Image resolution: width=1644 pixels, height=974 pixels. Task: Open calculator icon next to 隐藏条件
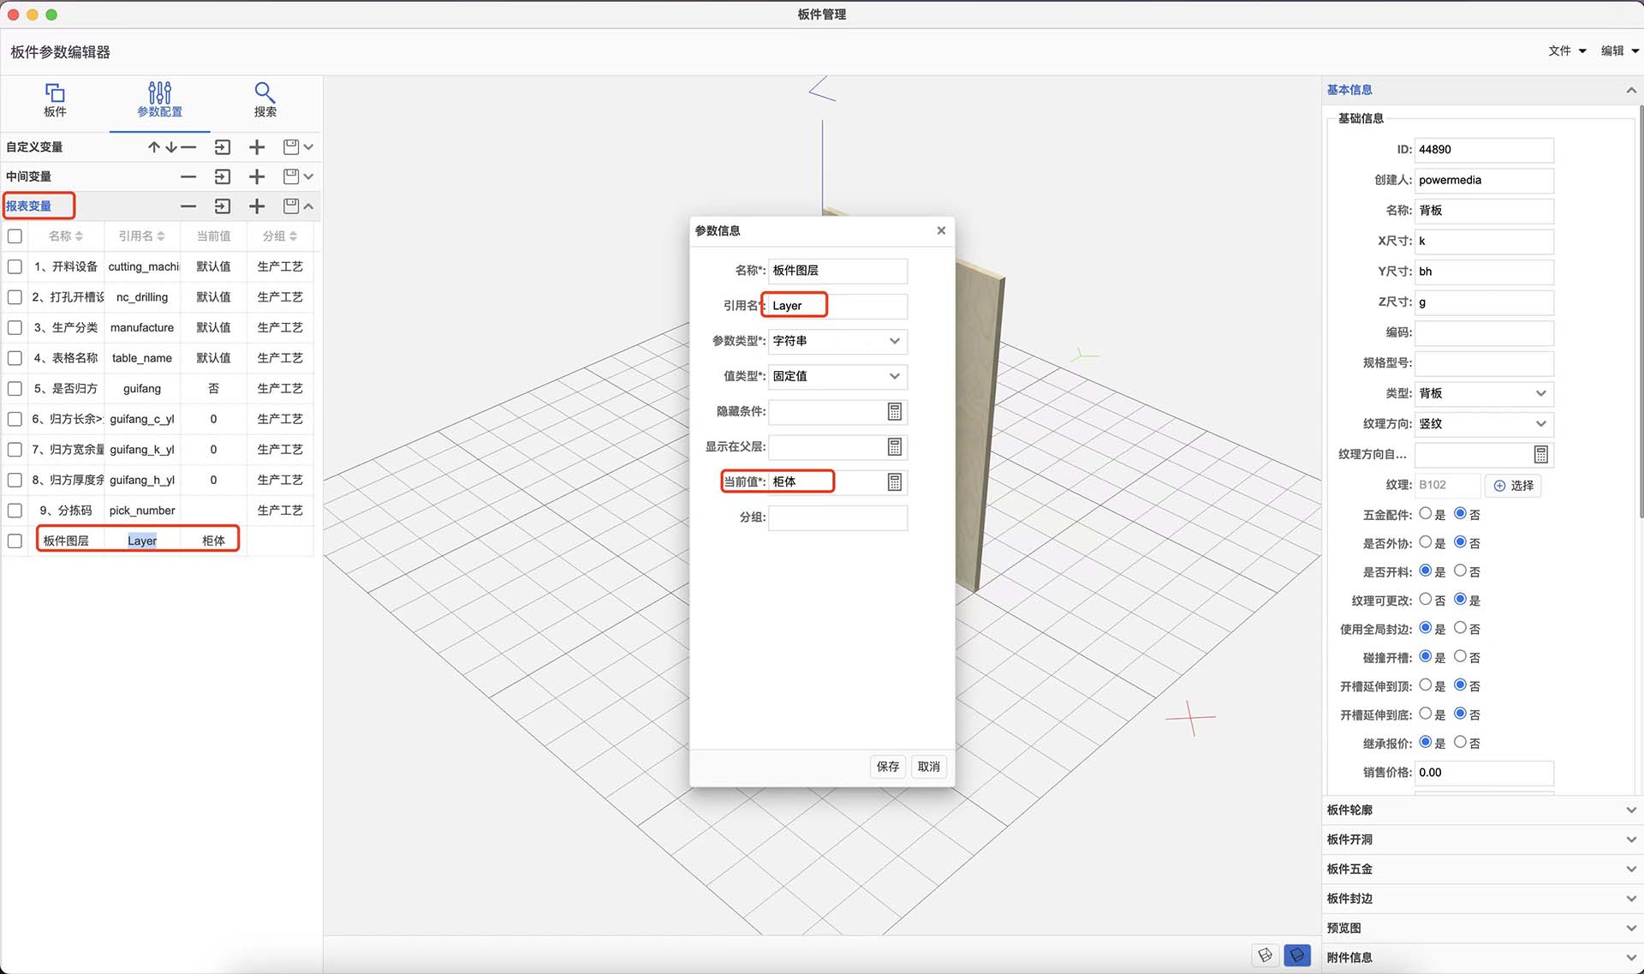coord(894,412)
